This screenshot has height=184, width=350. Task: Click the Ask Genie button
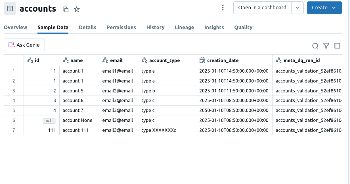click(x=24, y=45)
